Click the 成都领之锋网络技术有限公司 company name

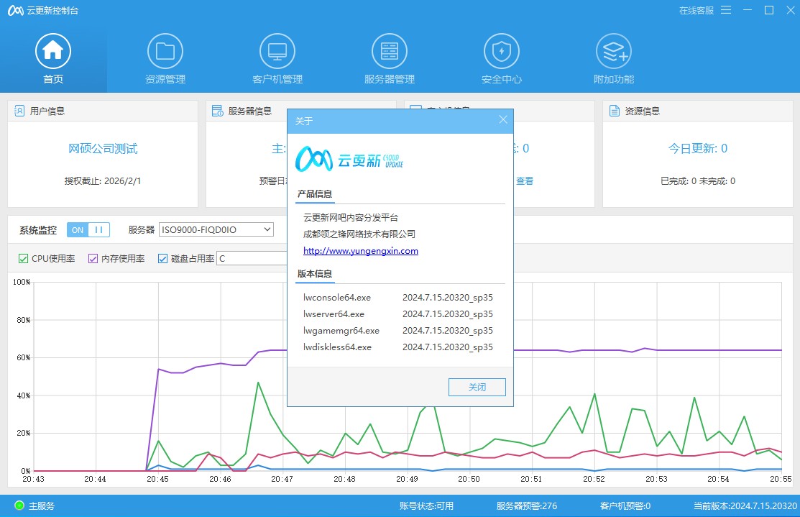click(x=359, y=234)
